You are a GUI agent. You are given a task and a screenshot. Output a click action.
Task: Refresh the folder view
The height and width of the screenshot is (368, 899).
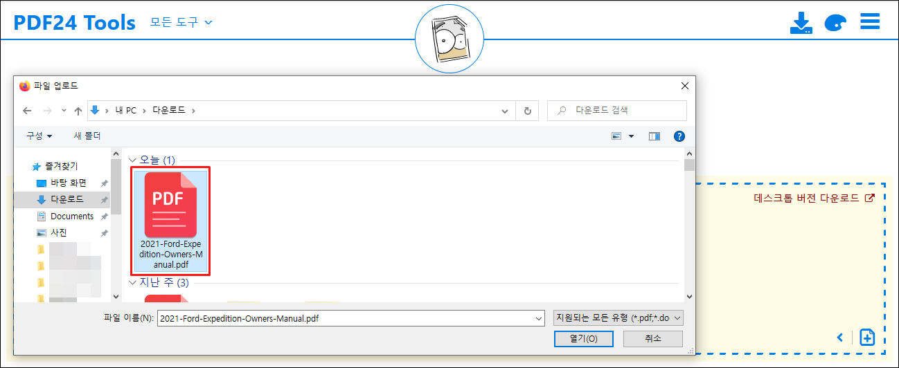(528, 111)
